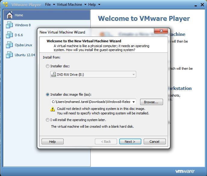Click the Browse... button
This screenshot has width=207, height=176.
pyautogui.click(x=152, y=102)
